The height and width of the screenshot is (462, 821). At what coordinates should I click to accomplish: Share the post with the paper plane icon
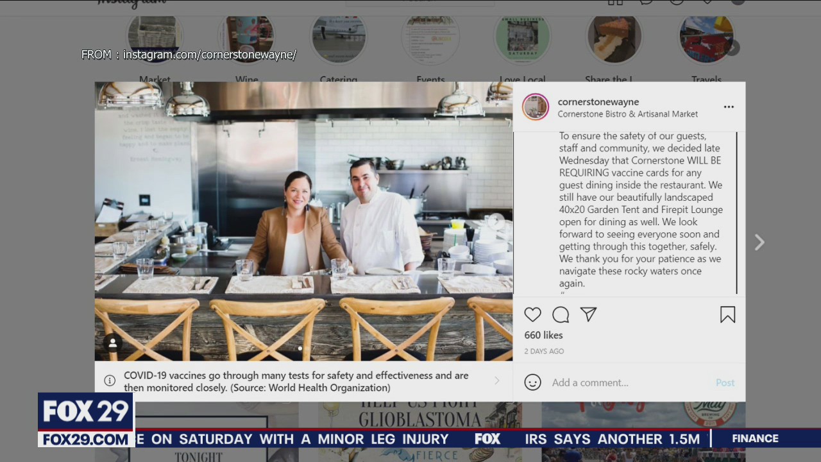coord(588,314)
